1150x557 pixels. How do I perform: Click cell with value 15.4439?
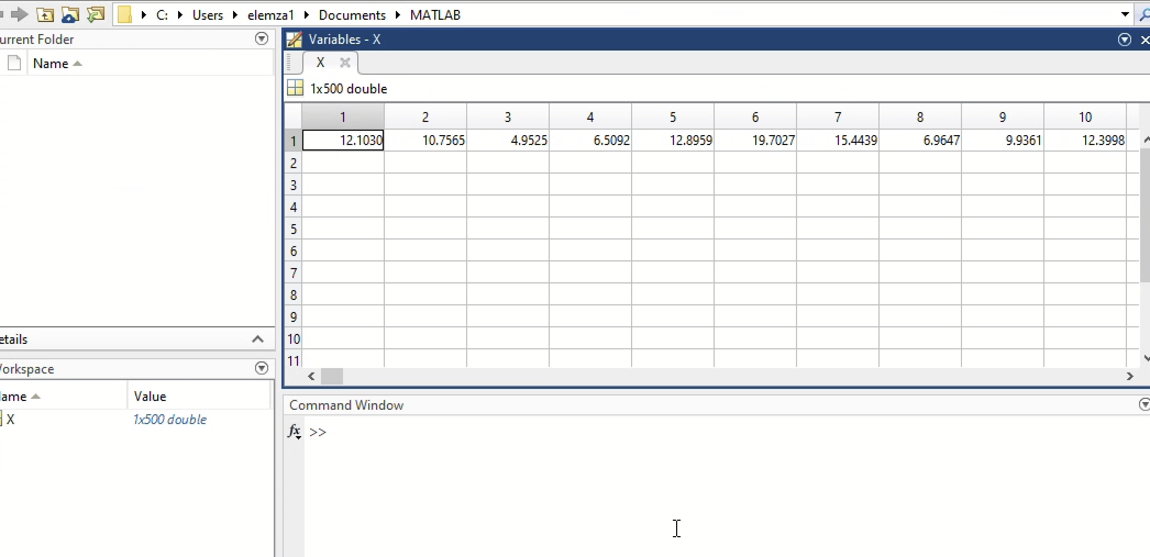coord(838,141)
